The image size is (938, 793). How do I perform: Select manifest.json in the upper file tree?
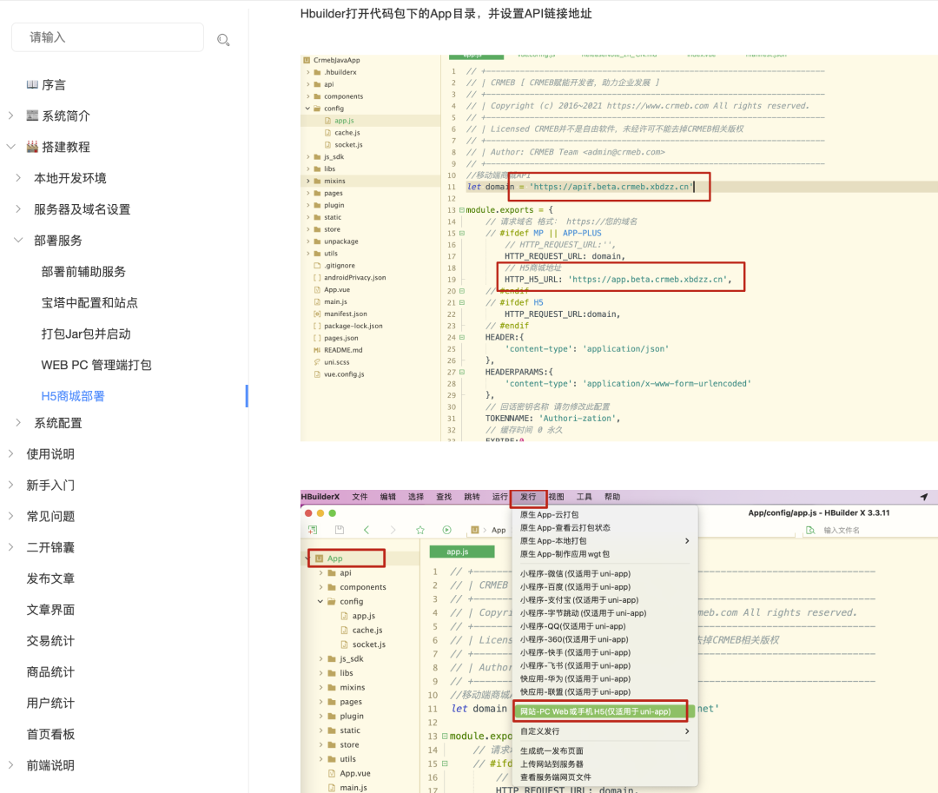345,314
